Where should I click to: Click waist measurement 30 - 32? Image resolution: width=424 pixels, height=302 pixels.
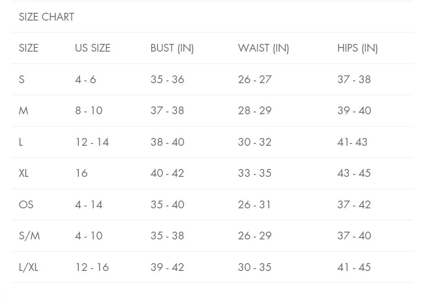click(255, 142)
